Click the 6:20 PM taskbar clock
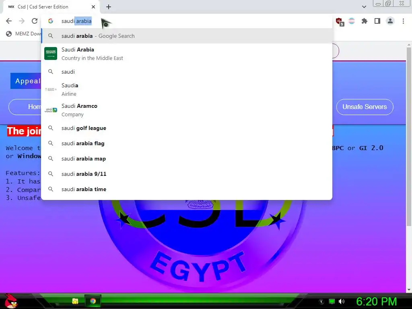The image size is (412, 309). [376, 301]
